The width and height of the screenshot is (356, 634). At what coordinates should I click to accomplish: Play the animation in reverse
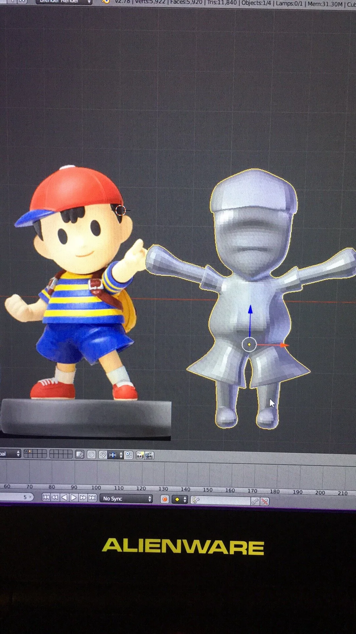64,497
